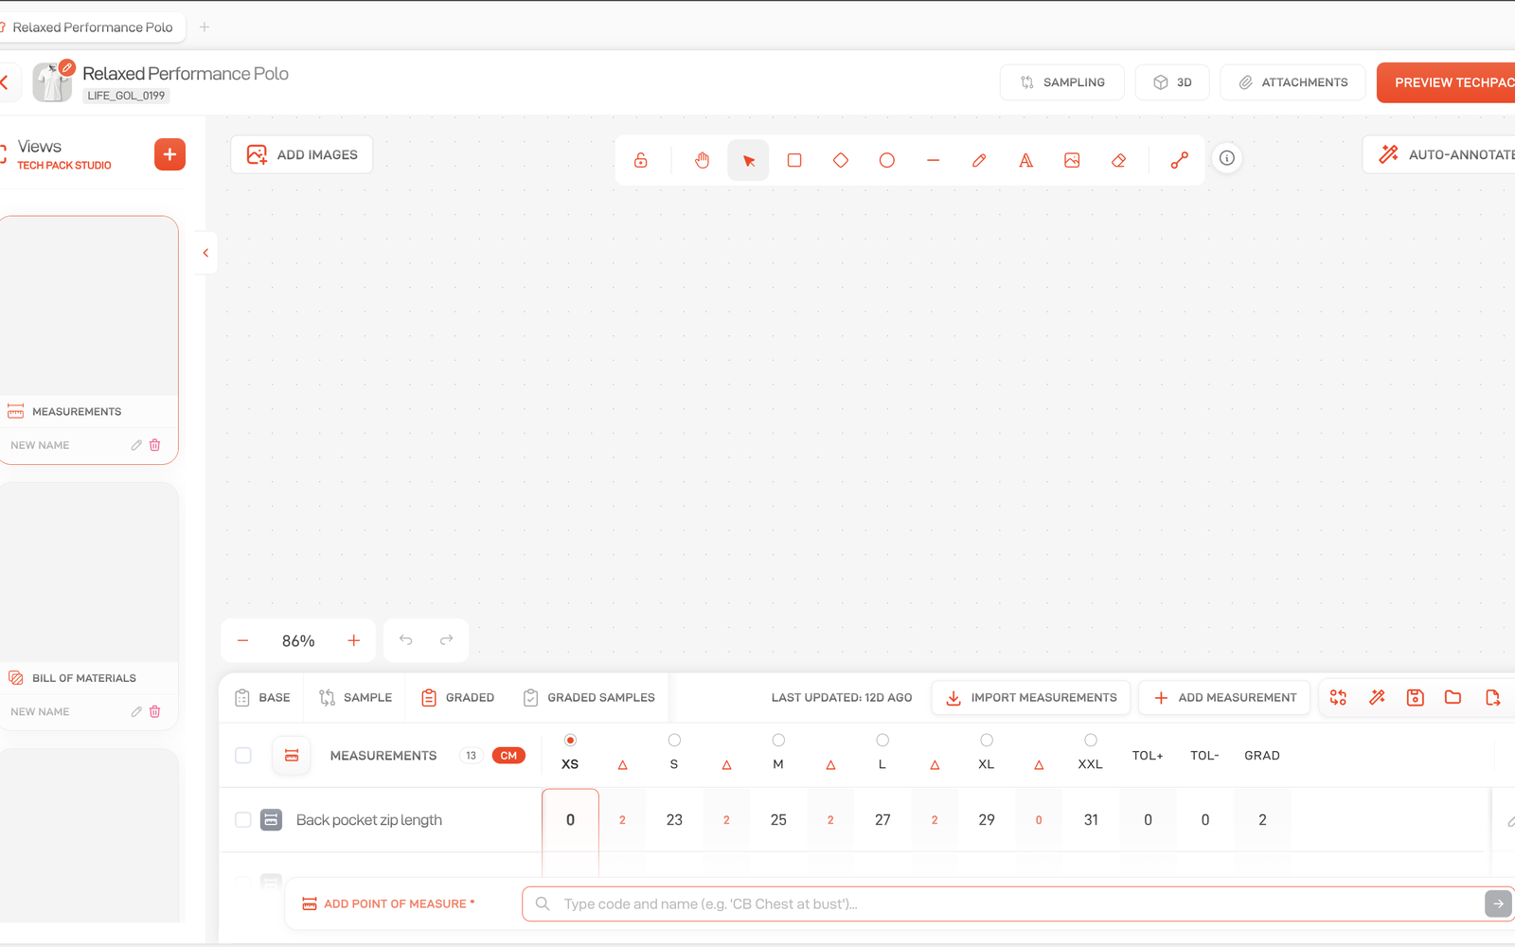The height and width of the screenshot is (947, 1515).
Task: Switch to the GRADED SAMPLES tab
Action: pyautogui.click(x=589, y=697)
